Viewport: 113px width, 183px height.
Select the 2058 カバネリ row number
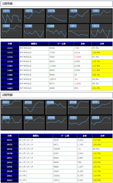tap(9, 171)
